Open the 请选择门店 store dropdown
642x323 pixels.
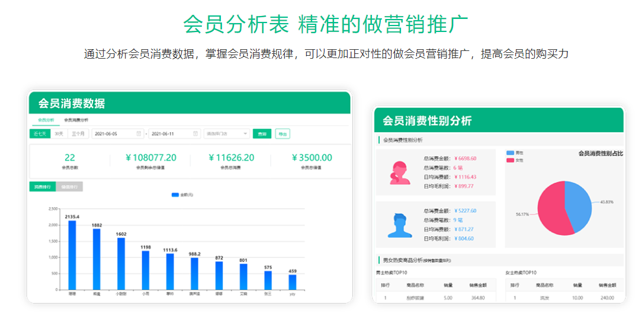(226, 133)
